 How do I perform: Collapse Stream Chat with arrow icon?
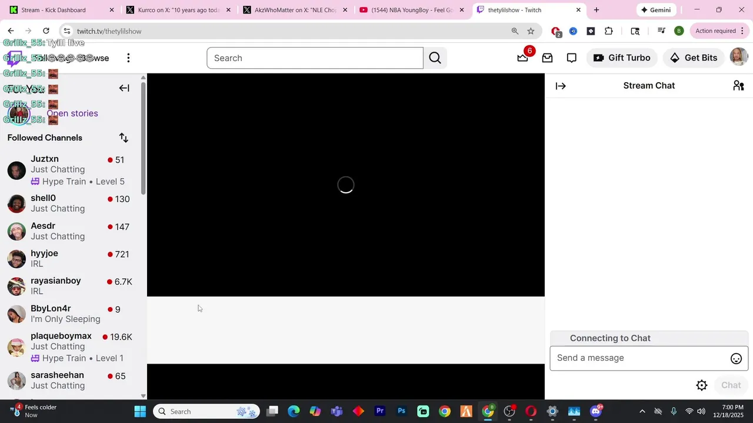click(x=561, y=86)
